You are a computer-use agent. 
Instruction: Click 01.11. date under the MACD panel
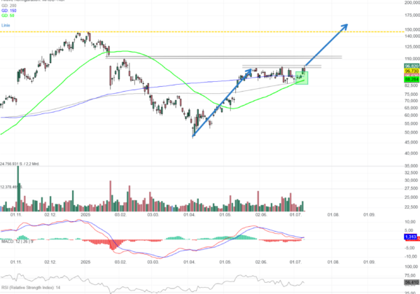point(16,262)
